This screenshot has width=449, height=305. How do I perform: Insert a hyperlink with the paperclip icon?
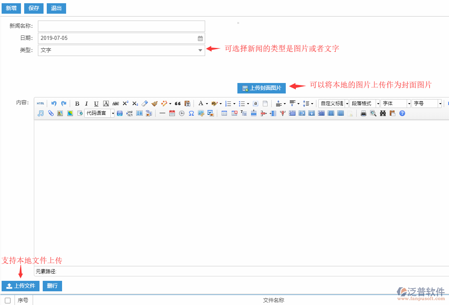click(x=51, y=113)
